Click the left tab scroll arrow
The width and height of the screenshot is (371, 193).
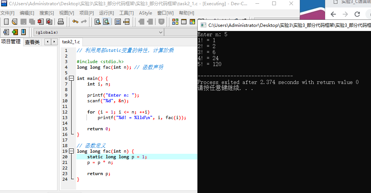[x=48, y=42]
